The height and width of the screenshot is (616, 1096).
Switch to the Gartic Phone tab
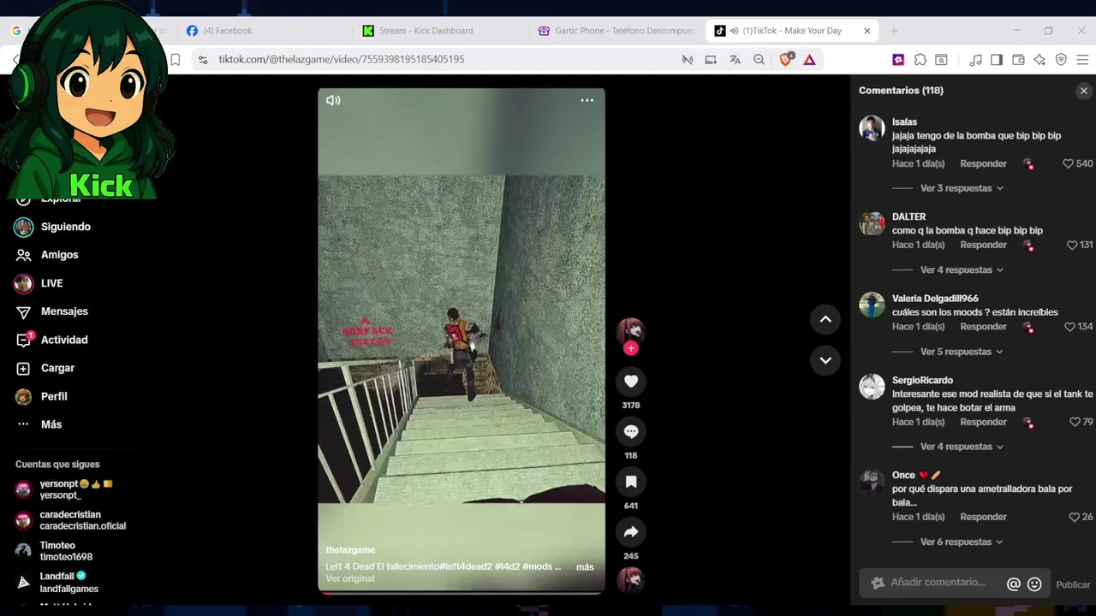pos(615,31)
